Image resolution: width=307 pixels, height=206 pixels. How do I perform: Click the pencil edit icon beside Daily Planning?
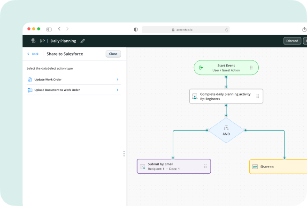83,41
